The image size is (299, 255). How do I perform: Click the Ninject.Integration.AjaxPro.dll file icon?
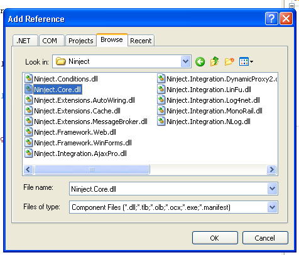point(29,154)
